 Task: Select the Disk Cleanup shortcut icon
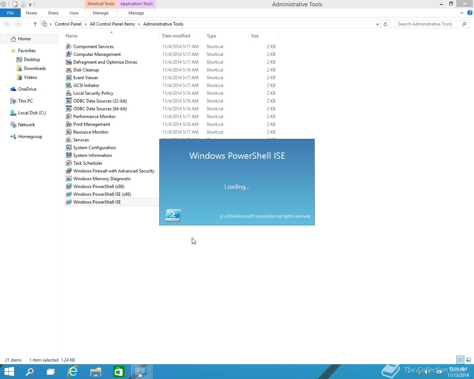click(69, 70)
